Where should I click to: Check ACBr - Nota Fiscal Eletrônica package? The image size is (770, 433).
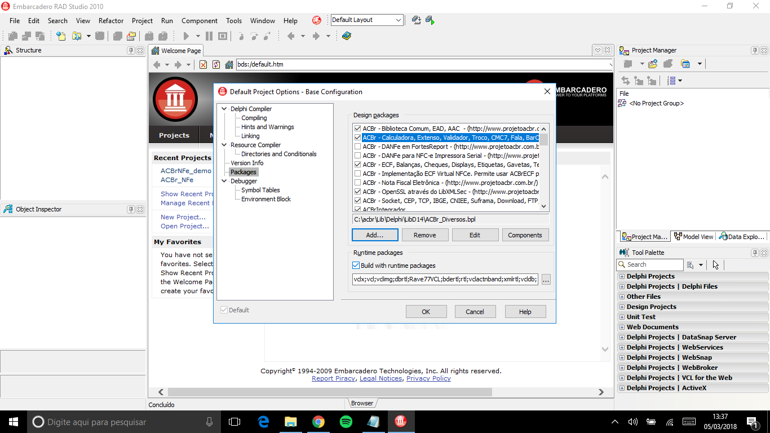[x=357, y=183]
